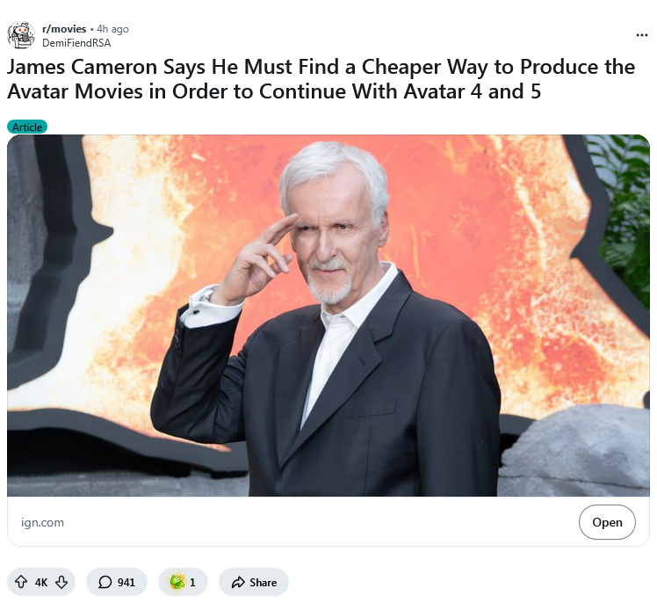Click the 4K vote score
The height and width of the screenshot is (603, 657).
tap(41, 583)
